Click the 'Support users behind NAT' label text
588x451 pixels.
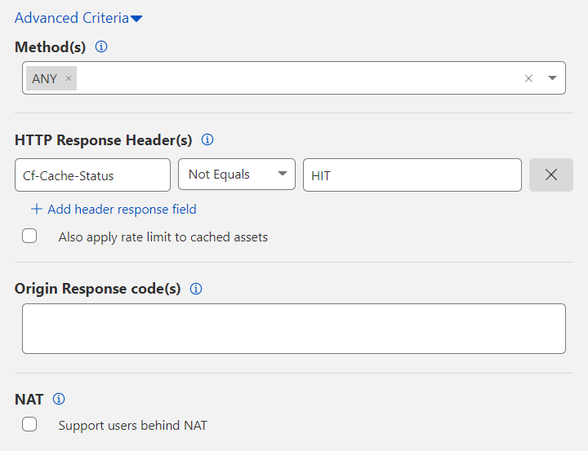(x=132, y=425)
